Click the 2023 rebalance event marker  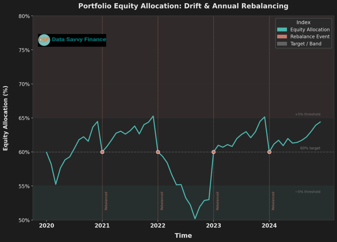click(214, 152)
